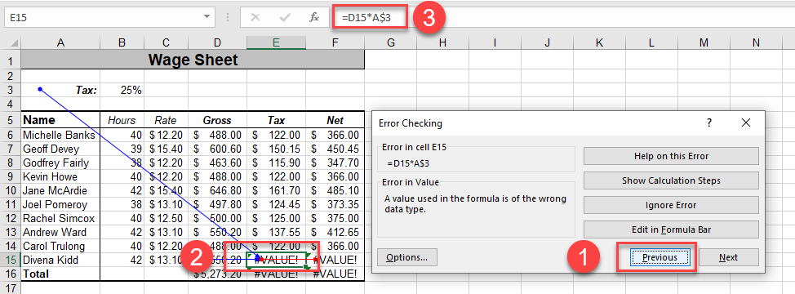Click Geoff Devey's hours value 39

click(122, 149)
